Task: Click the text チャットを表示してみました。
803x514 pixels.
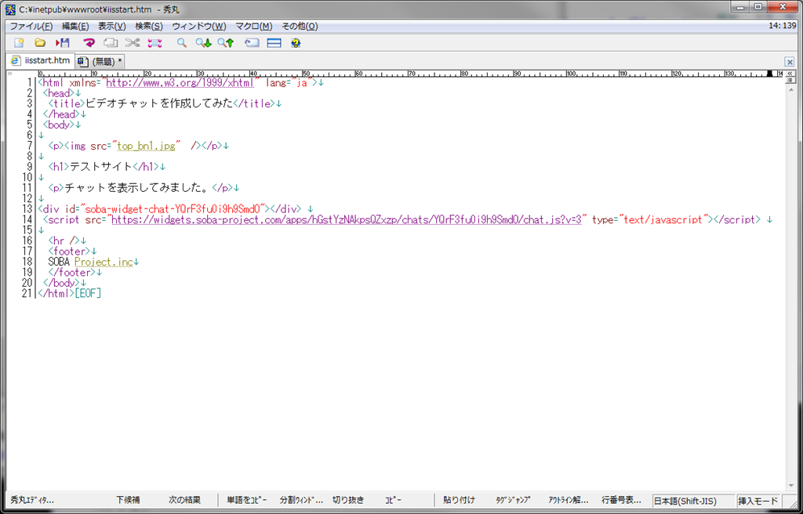Action: click(138, 188)
